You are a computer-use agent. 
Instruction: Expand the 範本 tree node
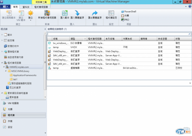coord(2,35)
